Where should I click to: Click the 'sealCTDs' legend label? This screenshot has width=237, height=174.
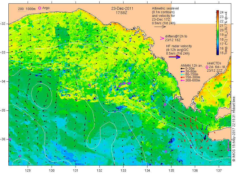[x=214, y=63]
